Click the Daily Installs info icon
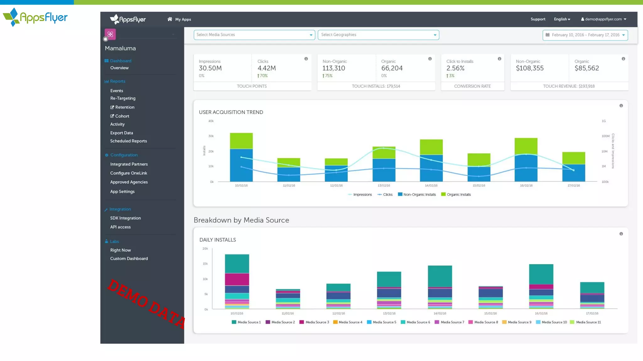The height and width of the screenshot is (361, 643). click(x=621, y=234)
